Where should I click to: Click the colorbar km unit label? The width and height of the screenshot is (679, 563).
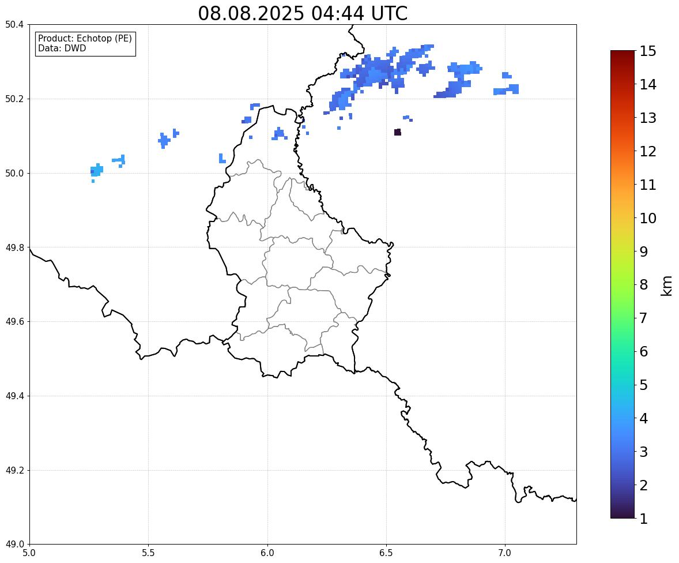pos(667,286)
